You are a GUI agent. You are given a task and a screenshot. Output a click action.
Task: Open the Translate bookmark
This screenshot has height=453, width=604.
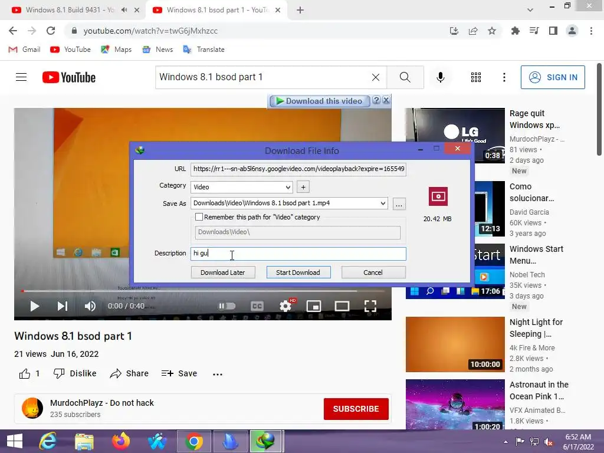[x=203, y=50]
